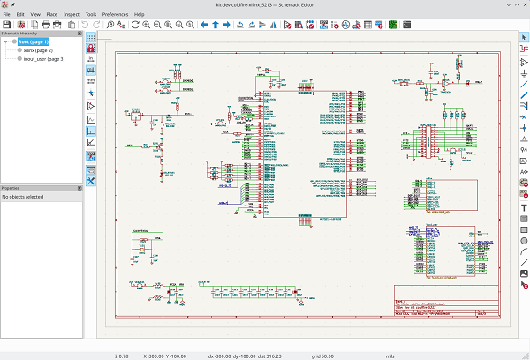Zoom out using the minus magnifier
530x360 pixels.
(157, 25)
